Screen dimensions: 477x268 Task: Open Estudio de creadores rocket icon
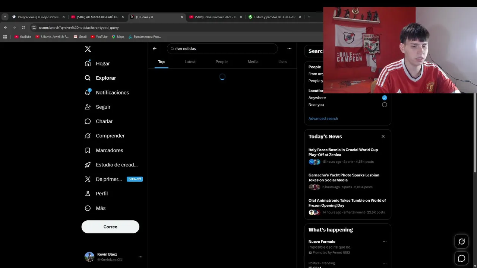point(88,165)
